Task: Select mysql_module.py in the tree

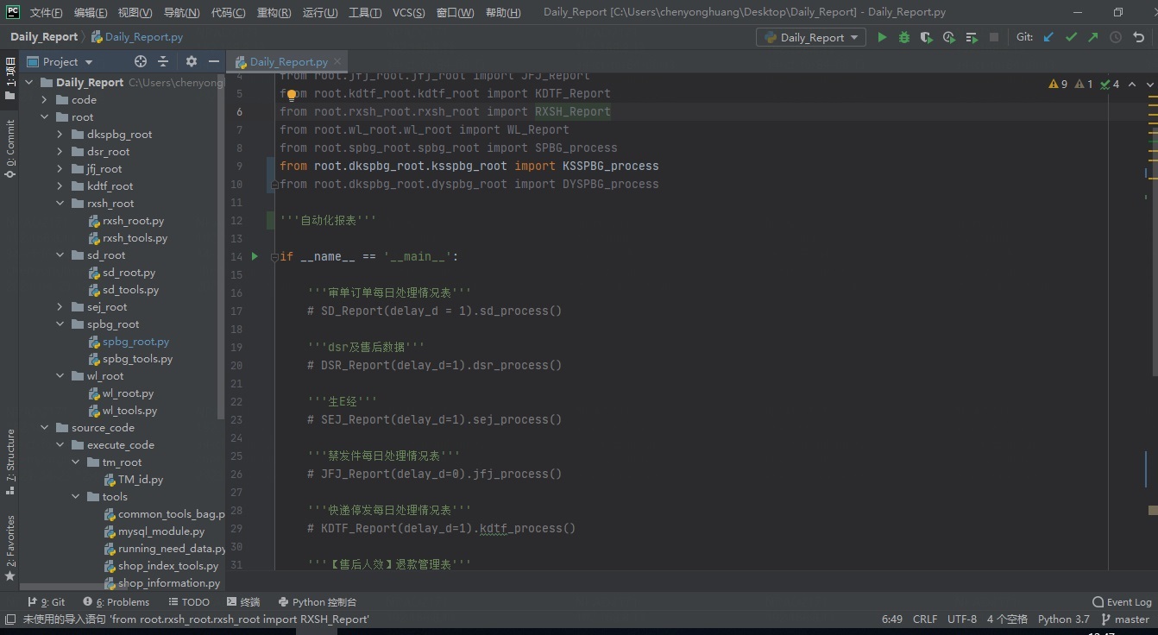Action: click(161, 531)
